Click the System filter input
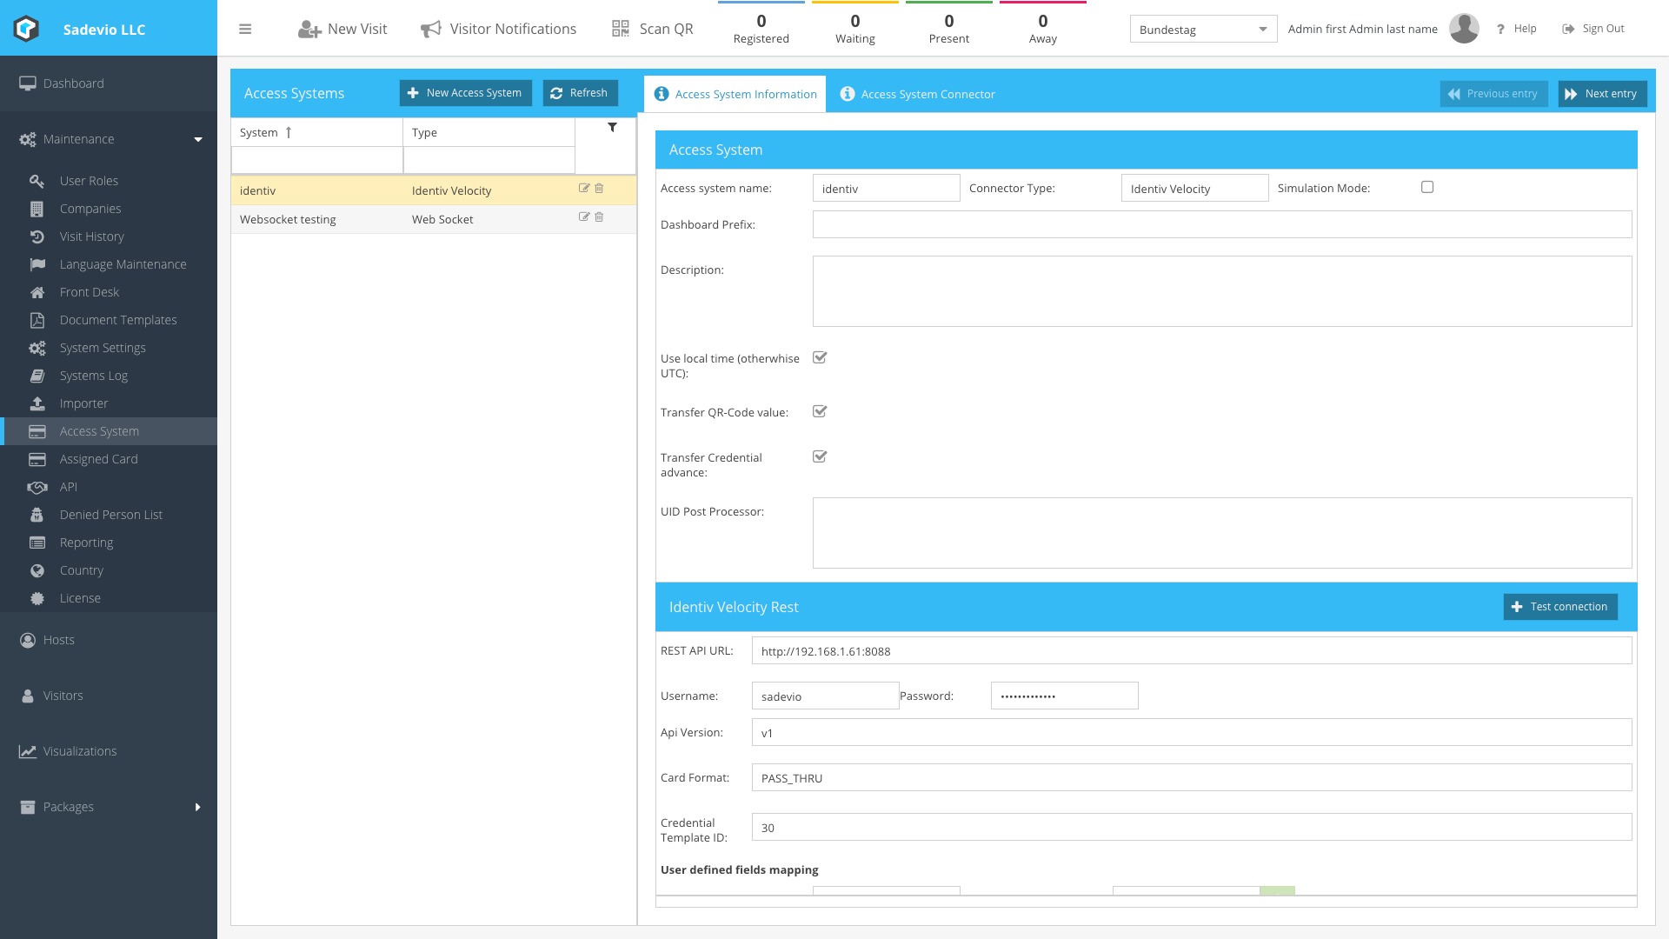 [316, 160]
